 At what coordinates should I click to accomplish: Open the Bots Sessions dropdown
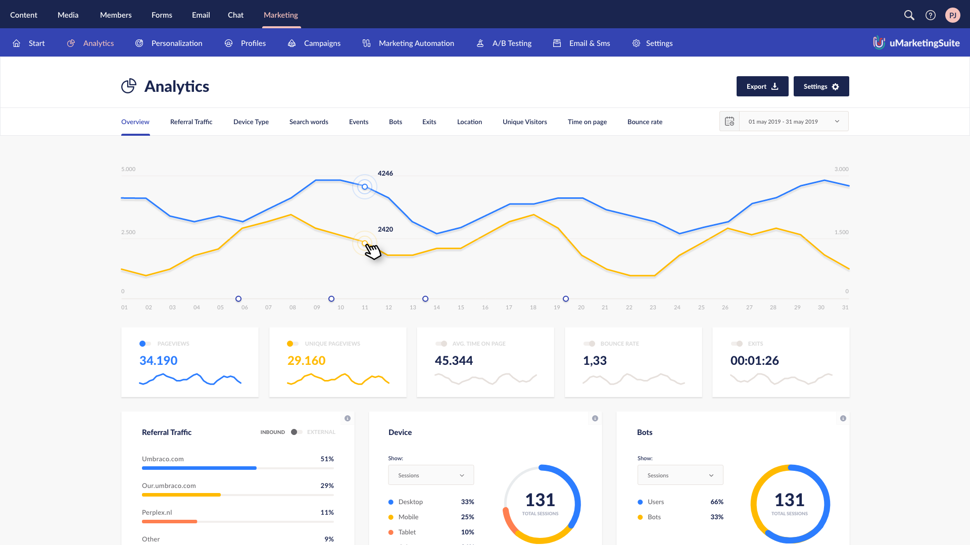click(x=679, y=474)
